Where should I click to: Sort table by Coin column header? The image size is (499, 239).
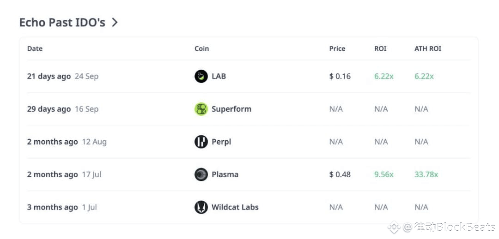(x=201, y=48)
